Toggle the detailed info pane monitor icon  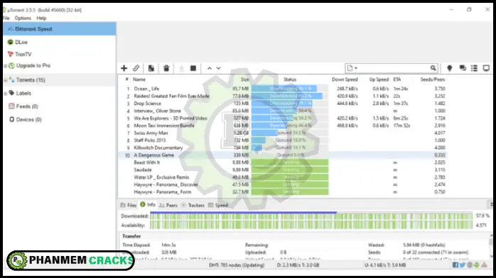[x=486, y=68]
